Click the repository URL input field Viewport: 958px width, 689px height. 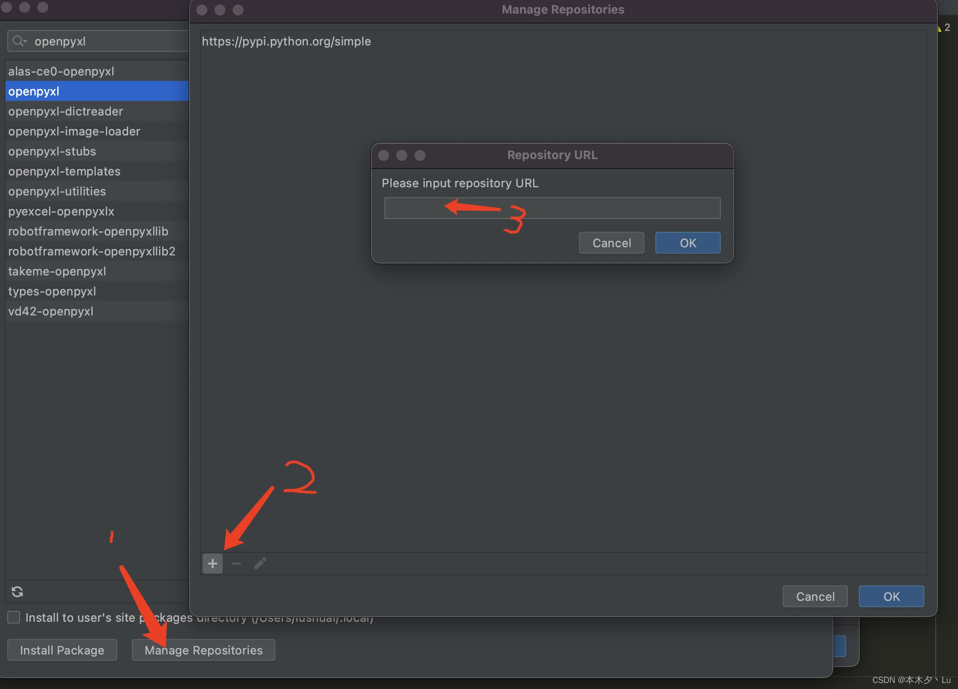[552, 208]
